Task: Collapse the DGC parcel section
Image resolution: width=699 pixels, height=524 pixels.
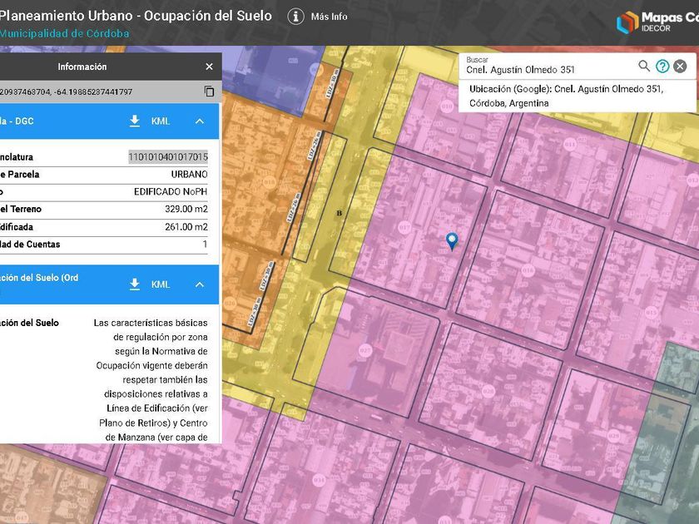Action: click(x=200, y=121)
